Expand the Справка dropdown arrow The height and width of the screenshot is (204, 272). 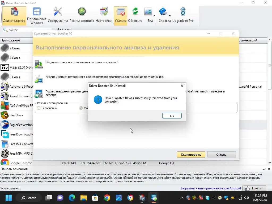click(x=170, y=16)
